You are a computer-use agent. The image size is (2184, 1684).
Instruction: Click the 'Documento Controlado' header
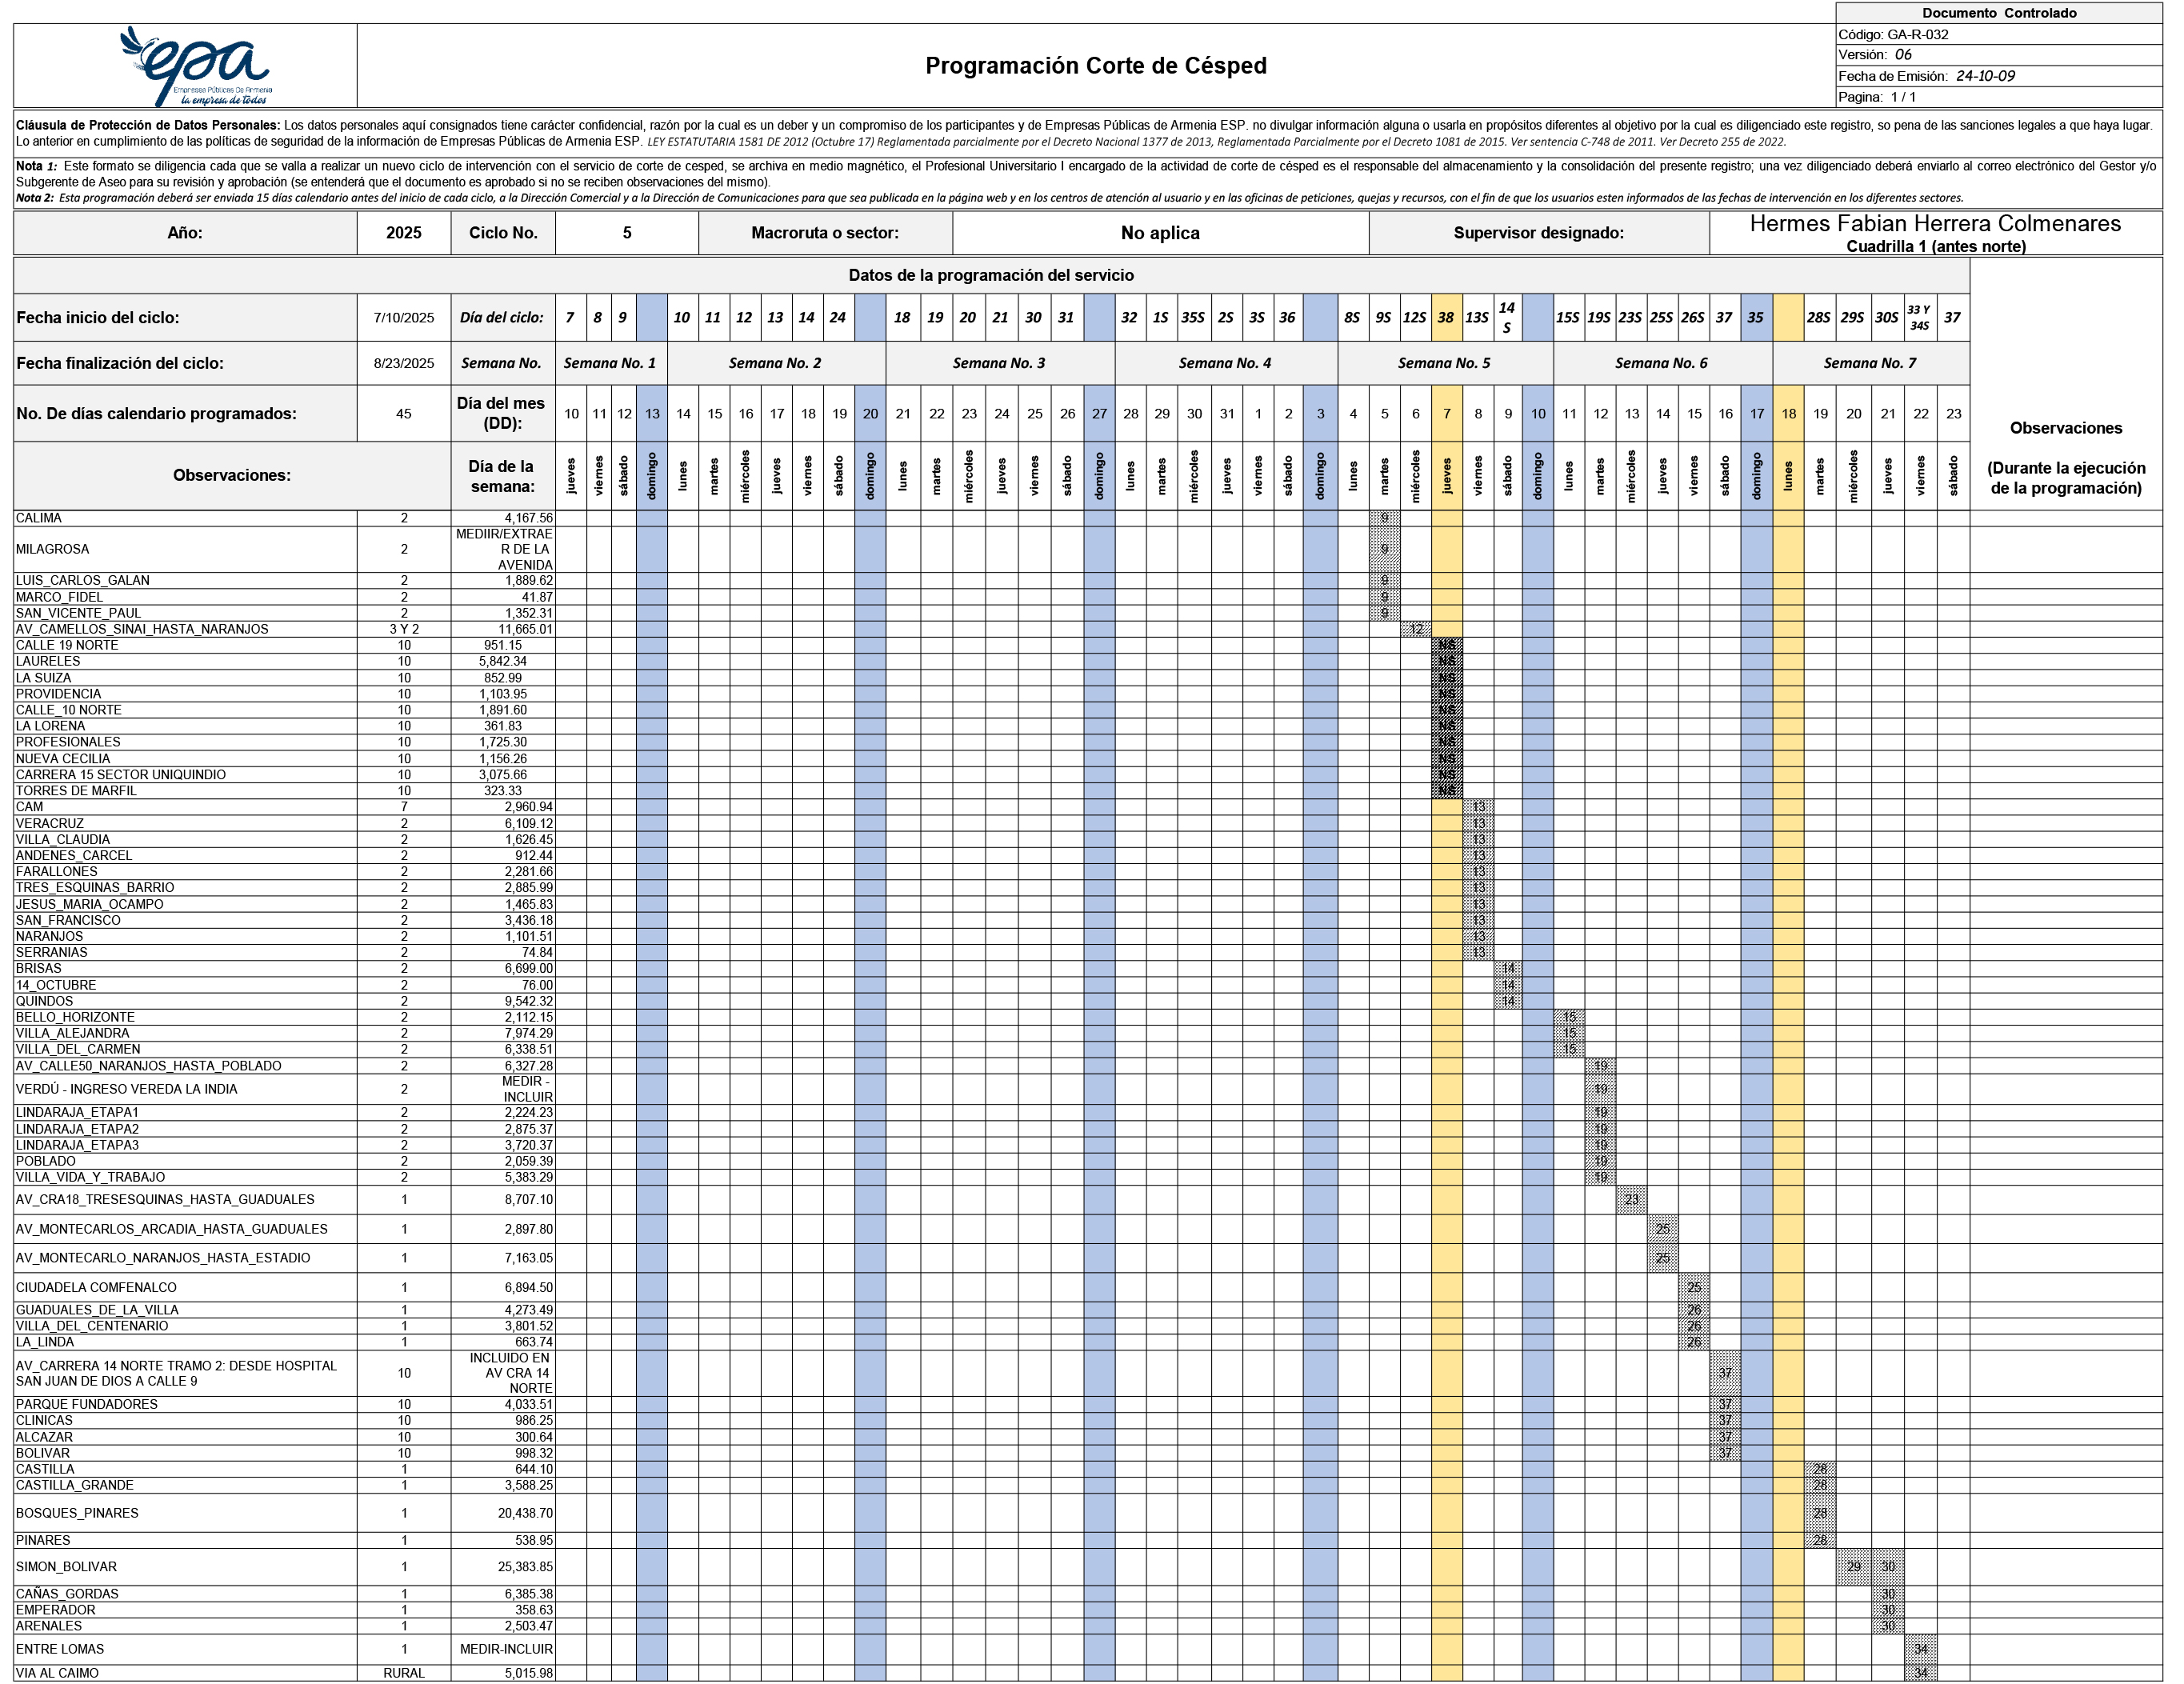(x=1999, y=13)
